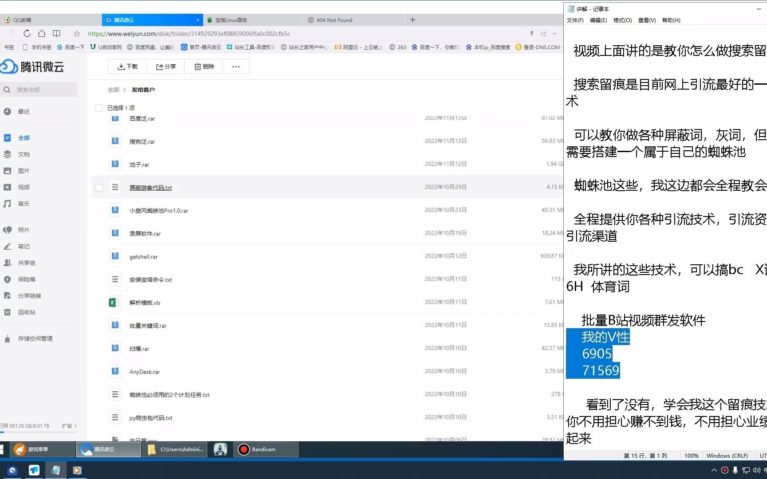The width and height of the screenshot is (767, 479).
Task: Select 全部 (All) in sidebar
Action: [x=24, y=138]
